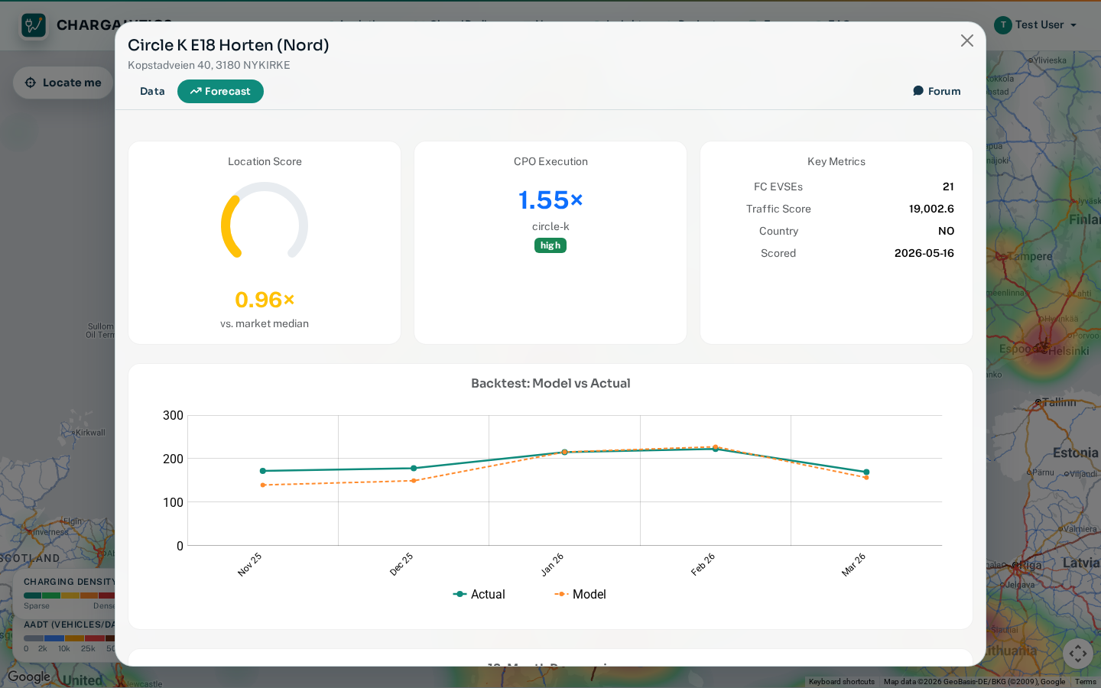The height and width of the screenshot is (688, 1101).
Task: Click the Location Score gauge
Action: coord(265,222)
